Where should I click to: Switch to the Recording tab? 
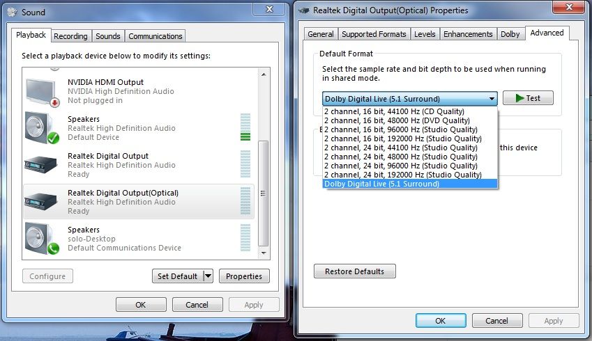[x=70, y=36]
